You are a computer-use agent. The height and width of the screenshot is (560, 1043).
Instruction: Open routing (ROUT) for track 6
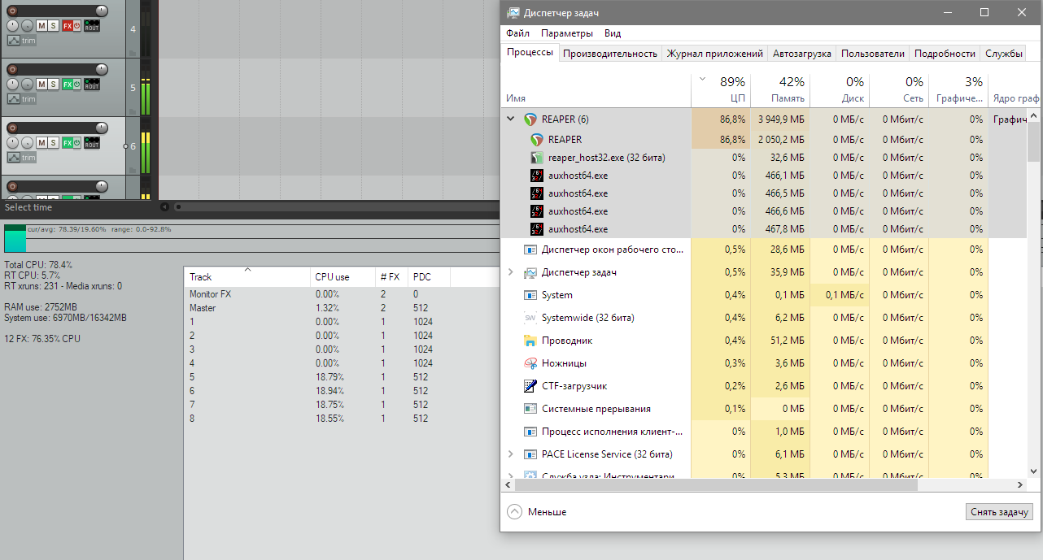pyautogui.click(x=92, y=143)
